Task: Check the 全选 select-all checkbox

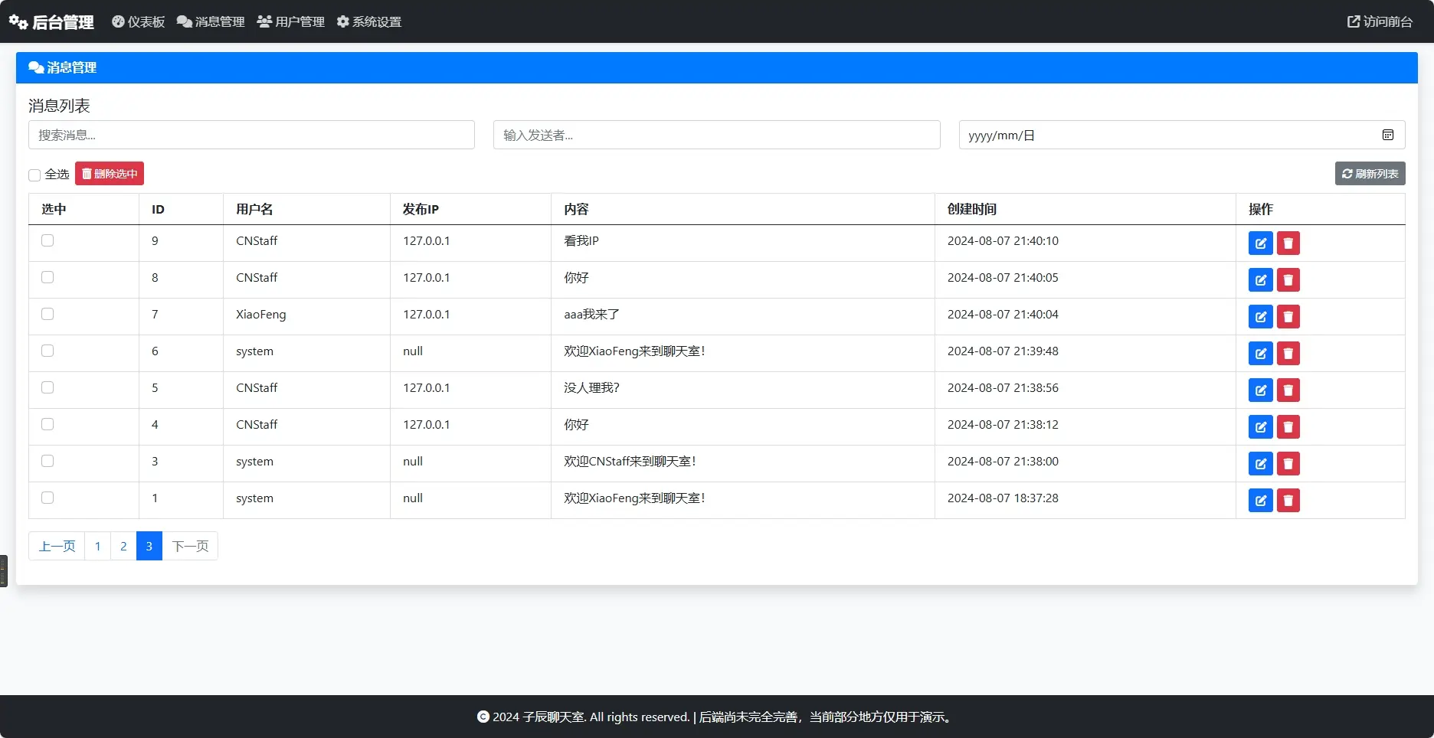Action: click(34, 175)
